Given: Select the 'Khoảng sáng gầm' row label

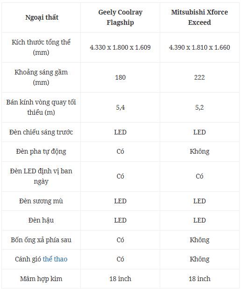Looking at the screenshot, I should (41, 77).
